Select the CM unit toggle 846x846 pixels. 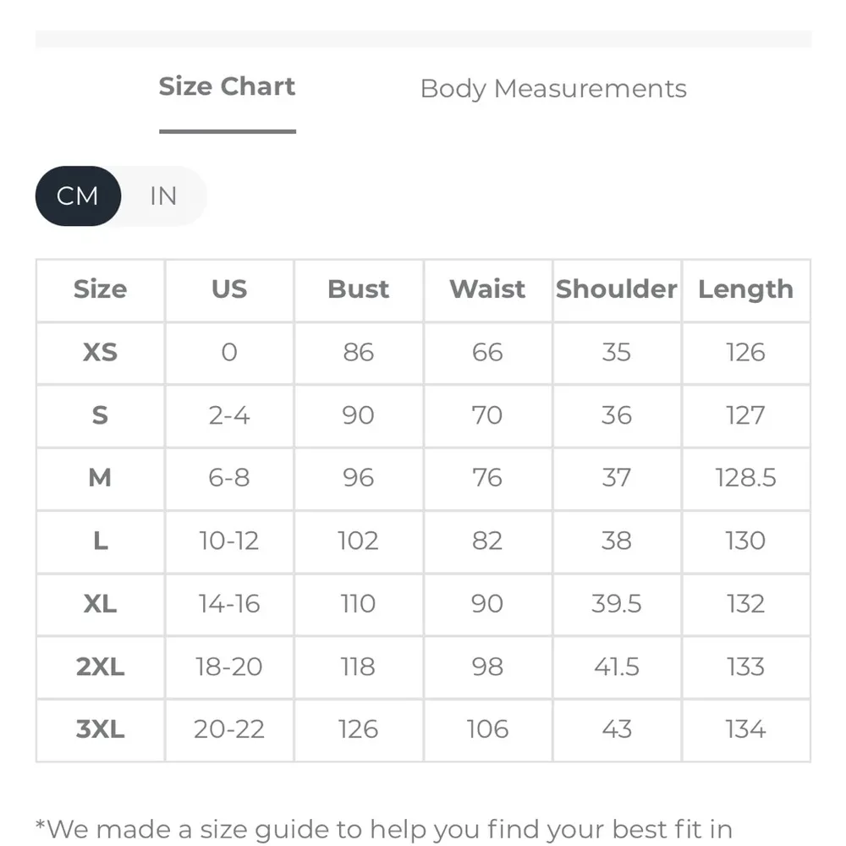tap(78, 196)
